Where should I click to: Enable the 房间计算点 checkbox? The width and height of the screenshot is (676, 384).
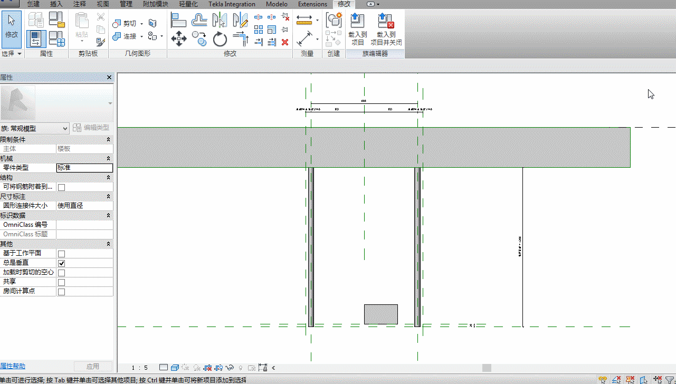[x=61, y=292]
